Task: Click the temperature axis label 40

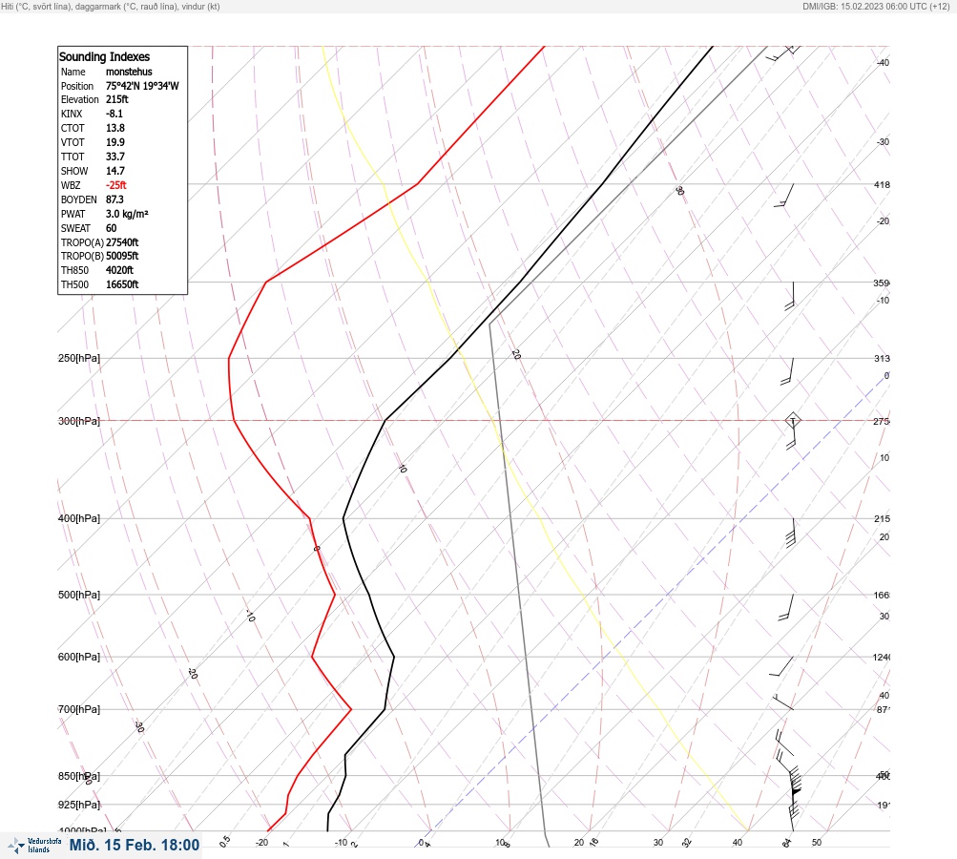Action: tap(738, 843)
